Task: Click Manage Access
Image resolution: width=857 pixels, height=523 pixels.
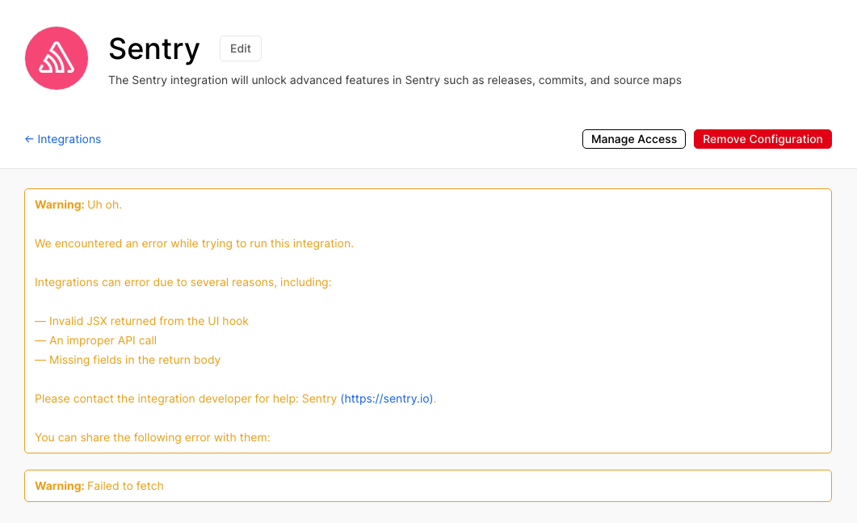Action: click(633, 138)
